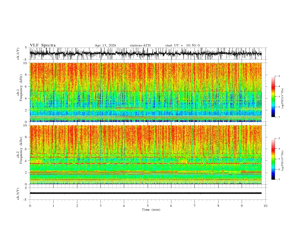Click the 'ch.3(V)' waveform axis label
Screen dimensions: 299x231
[18, 194]
